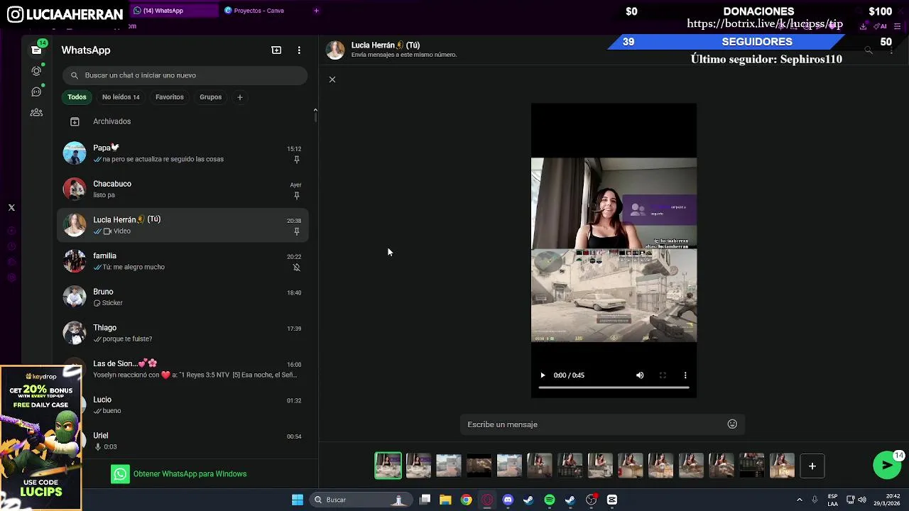Image resolution: width=909 pixels, height=511 pixels.
Task: Open the Uriel chat with voice message
Action: 183,441
